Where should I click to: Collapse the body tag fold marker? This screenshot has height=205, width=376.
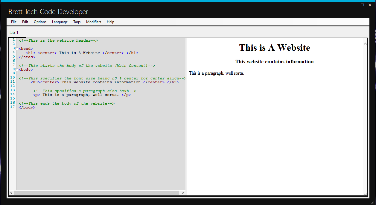[16, 70]
